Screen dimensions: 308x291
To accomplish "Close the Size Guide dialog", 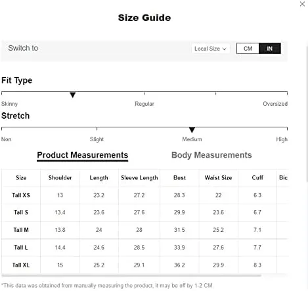I will pos(302,4).
